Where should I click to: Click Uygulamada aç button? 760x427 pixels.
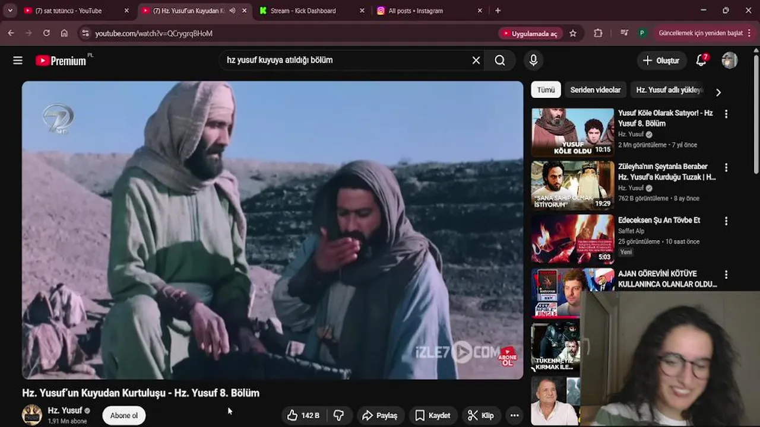click(x=530, y=34)
